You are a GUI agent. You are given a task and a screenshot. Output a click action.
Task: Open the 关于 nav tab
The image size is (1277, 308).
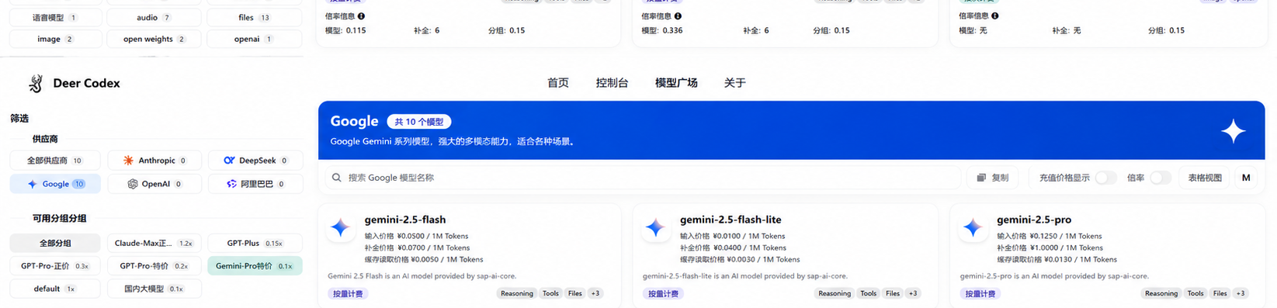click(x=735, y=83)
